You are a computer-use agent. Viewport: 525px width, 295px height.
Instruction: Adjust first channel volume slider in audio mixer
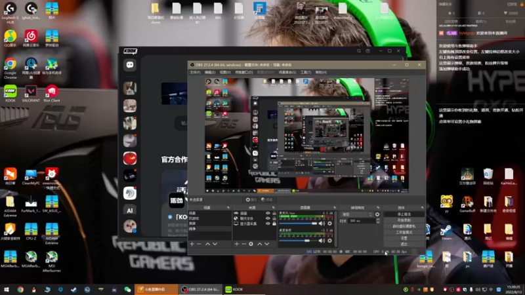(x=298, y=224)
